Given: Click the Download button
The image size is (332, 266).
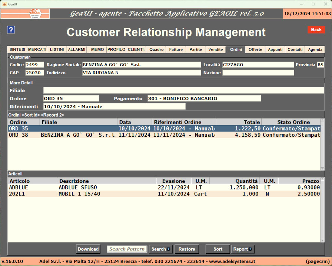Looking at the screenshot, I should [88, 249].
